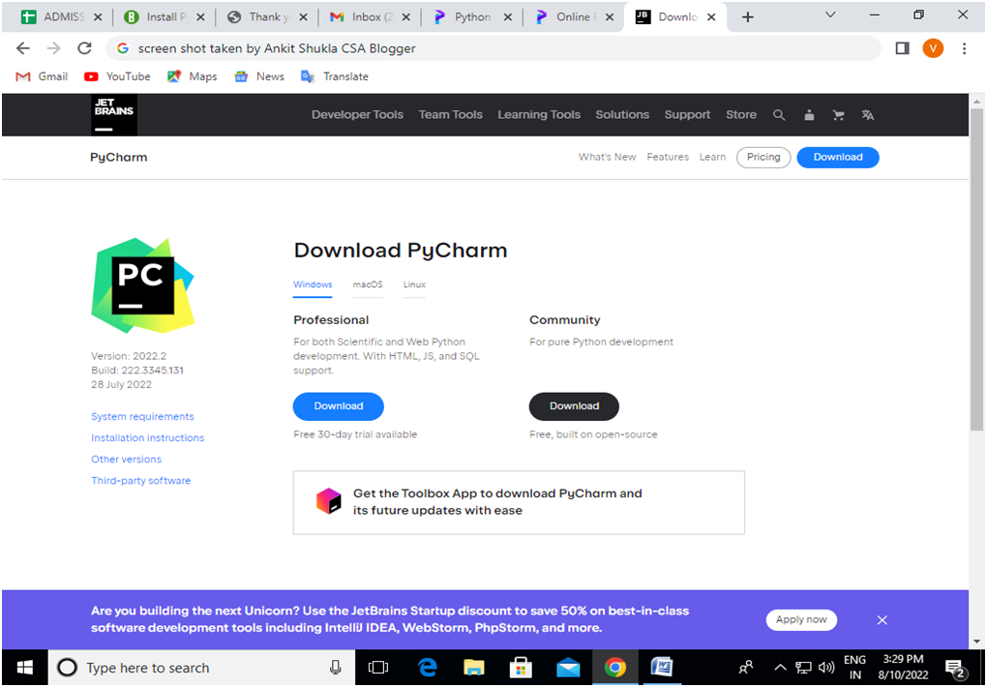Click the Pricing button

763,157
